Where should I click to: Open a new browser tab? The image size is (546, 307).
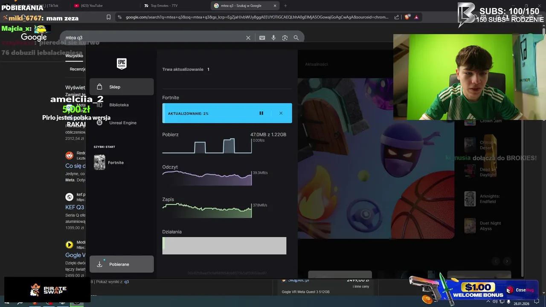click(285, 6)
